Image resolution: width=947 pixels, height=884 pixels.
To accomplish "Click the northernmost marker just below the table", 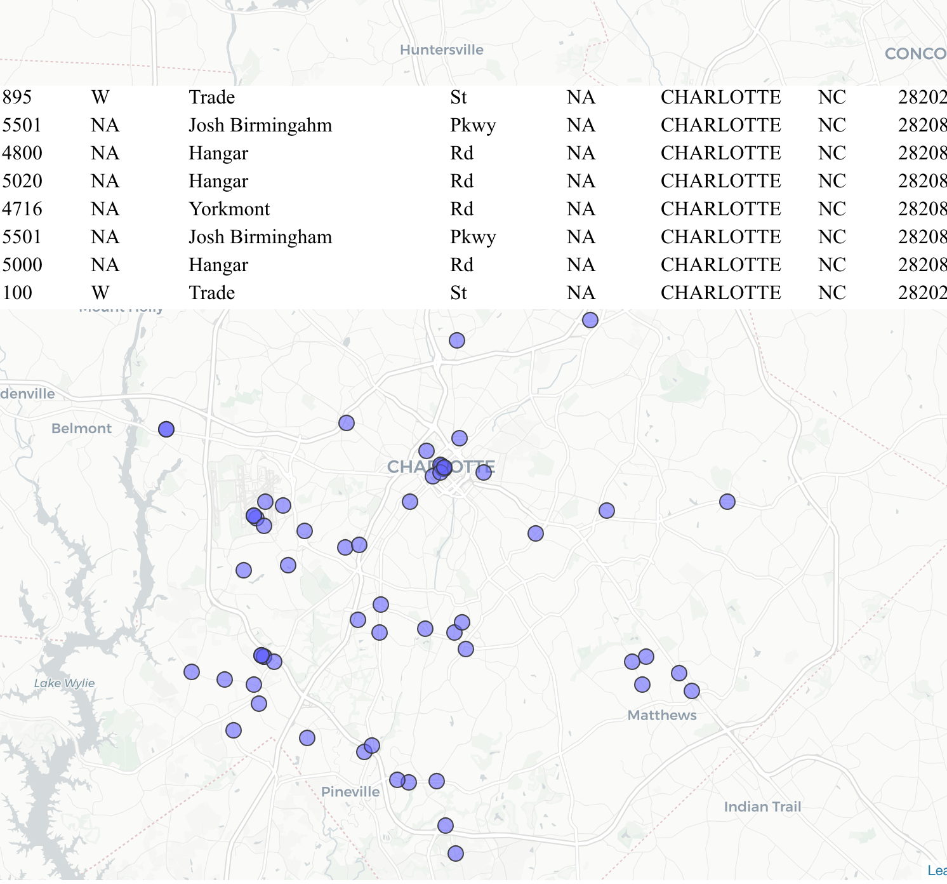I will click(x=590, y=320).
